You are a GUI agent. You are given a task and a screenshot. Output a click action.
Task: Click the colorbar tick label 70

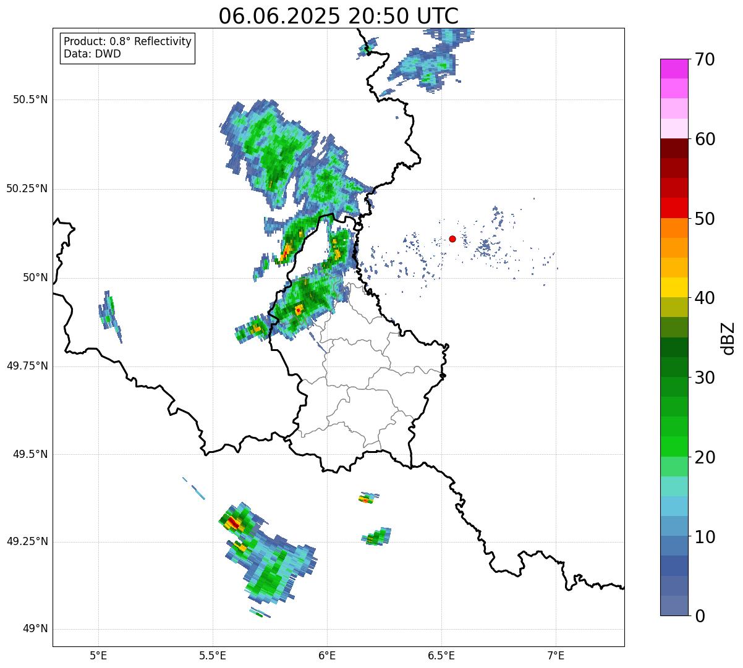tap(705, 59)
